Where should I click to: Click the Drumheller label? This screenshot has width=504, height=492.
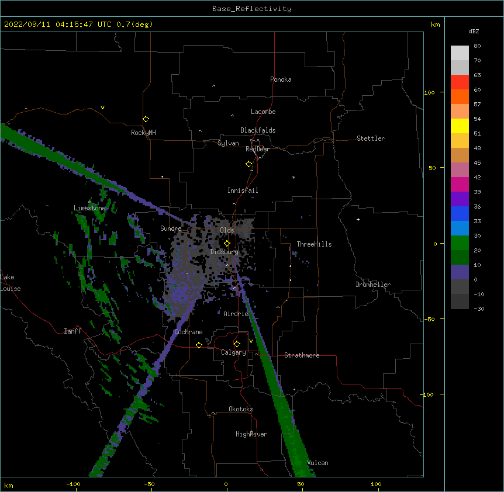[x=373, y=285]
